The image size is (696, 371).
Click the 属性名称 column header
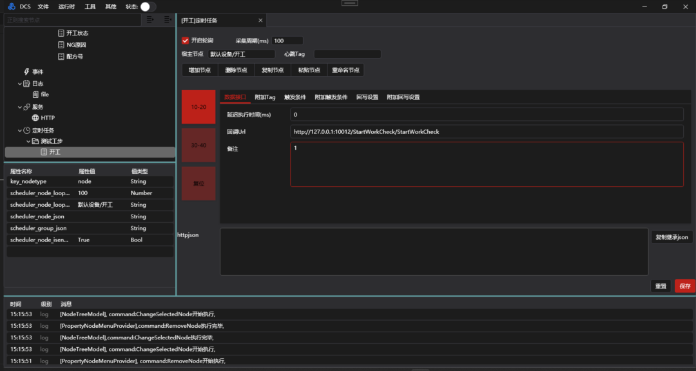[21, 171]
